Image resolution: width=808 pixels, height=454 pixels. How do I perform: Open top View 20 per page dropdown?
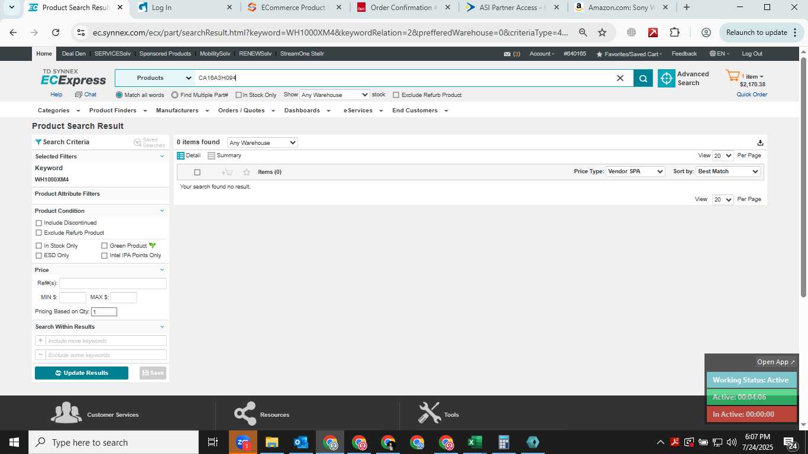tap(723, 156)
